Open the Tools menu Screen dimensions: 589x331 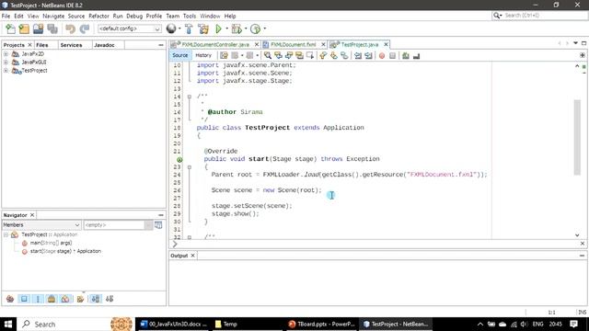tap(190, 17)
